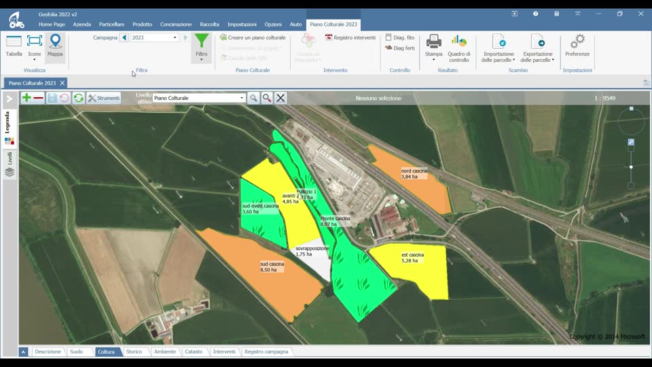Go to previous Campagna year
The height and width of the screenshot is (367, 652).
(x=124, y=37)
